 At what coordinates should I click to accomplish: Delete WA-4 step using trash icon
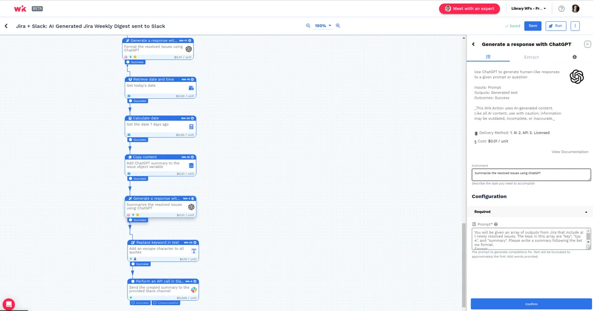193,198
